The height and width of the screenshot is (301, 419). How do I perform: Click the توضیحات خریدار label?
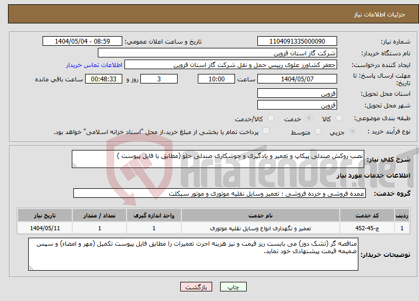[386, 255]
